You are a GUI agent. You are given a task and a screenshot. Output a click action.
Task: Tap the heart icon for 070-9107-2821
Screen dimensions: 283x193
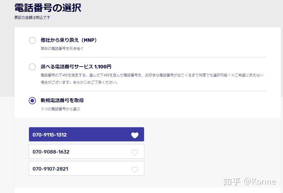[x=135, y=169]
